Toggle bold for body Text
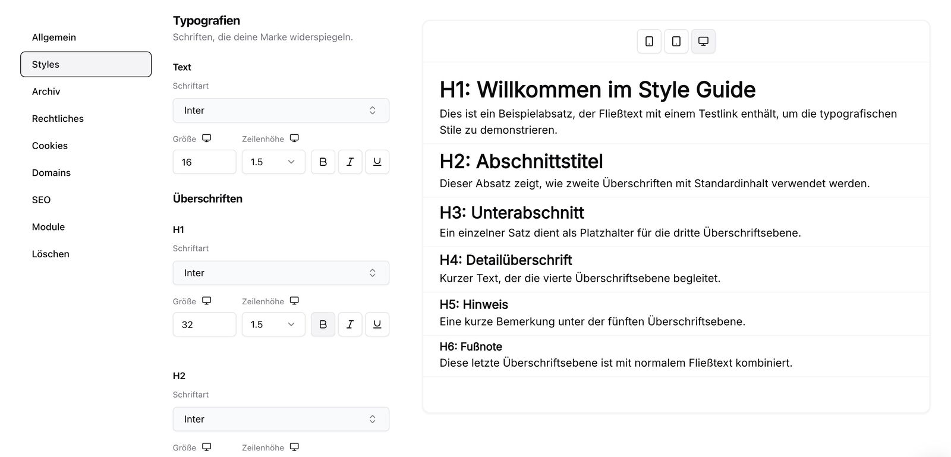Image resolution: width=951 pixels, height=457 pixels. coord(323,162)
